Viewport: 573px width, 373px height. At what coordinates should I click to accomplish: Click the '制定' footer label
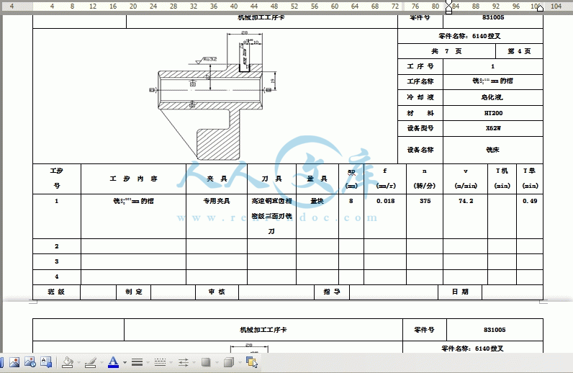tap(134, 292)
